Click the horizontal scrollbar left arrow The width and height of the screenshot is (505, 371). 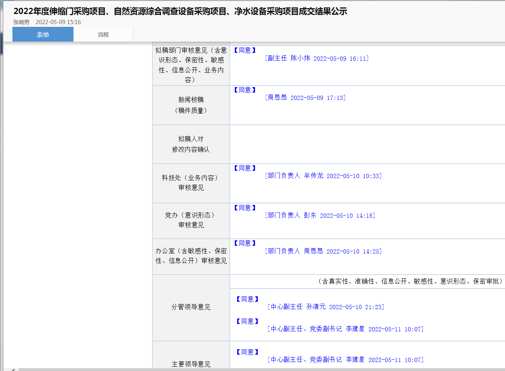pyautogui.click(x=12, y=369)
